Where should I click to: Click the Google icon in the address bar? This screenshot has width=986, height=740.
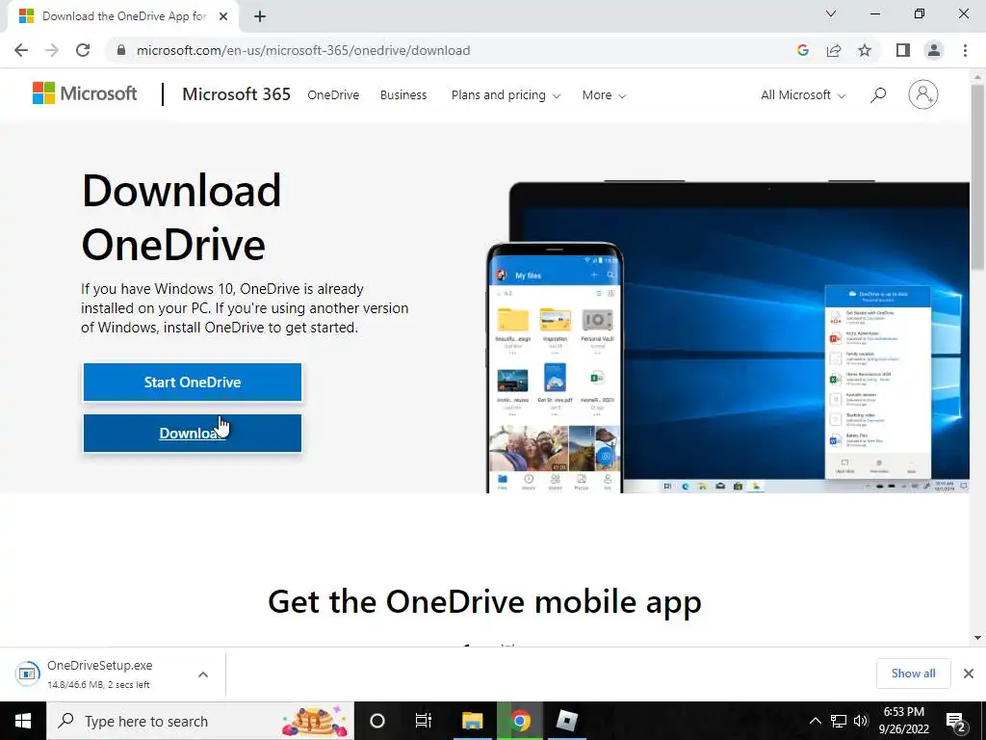coord(802,50)
